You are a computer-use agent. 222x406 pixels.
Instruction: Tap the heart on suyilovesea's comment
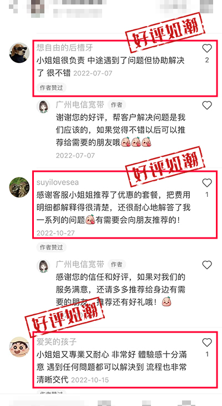(x=207, y=183)
